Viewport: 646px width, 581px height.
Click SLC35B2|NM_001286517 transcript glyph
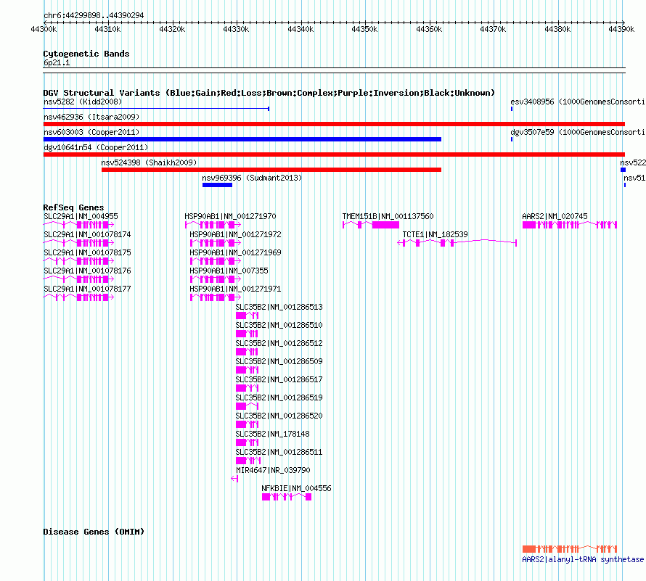click(248, 388)
